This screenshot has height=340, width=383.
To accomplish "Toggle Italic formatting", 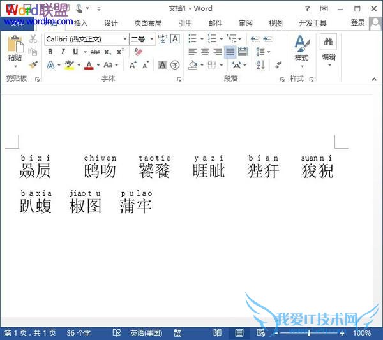I will (x=63, y=52).
